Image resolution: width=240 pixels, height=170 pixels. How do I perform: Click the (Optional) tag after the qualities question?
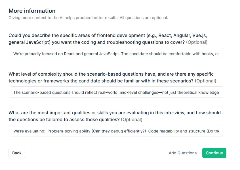(132, 120)
